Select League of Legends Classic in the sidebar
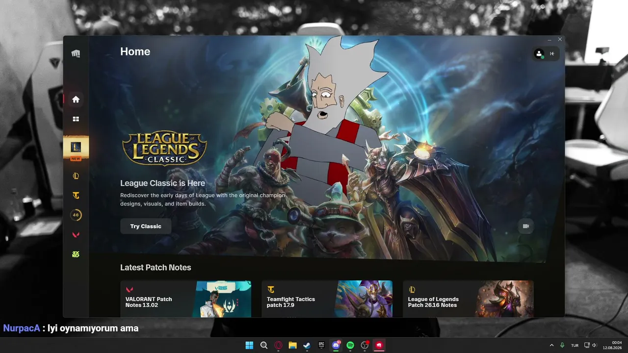This screenshot has width=628, height=353. click(x=76, y=148)
